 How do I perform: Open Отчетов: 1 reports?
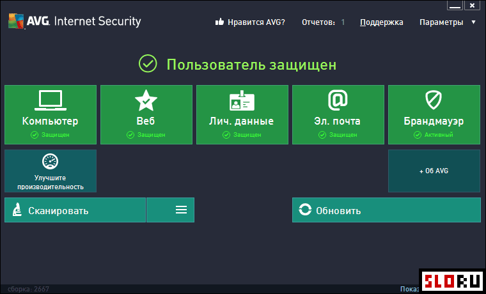[x=324, y=22]
